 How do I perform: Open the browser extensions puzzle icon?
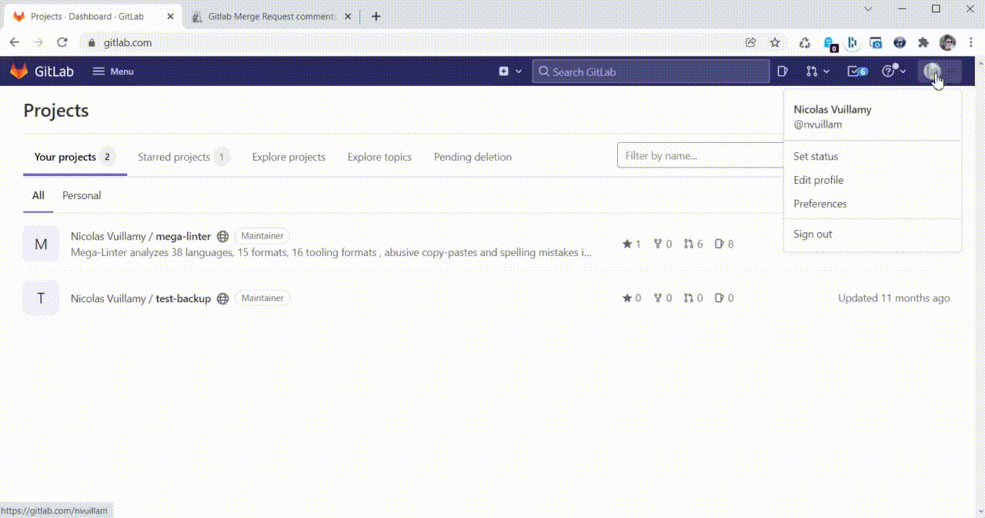point(923,43)
